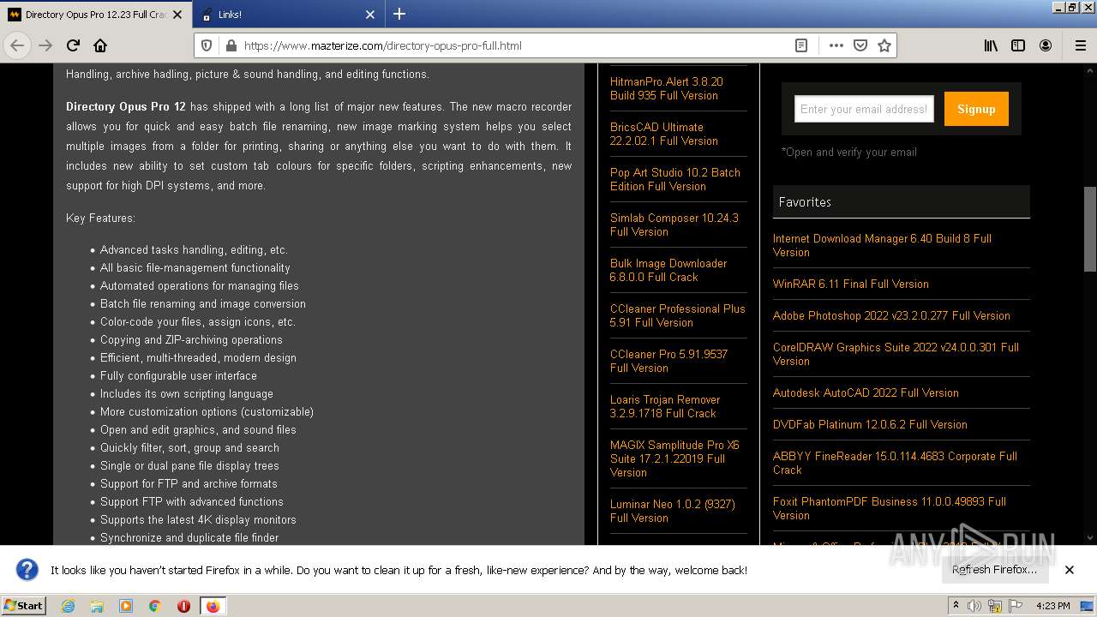Image resolution: width=1097 pixels, height=617 pixels.
Task: Open Action Center flag icon
Action: 1016,606
